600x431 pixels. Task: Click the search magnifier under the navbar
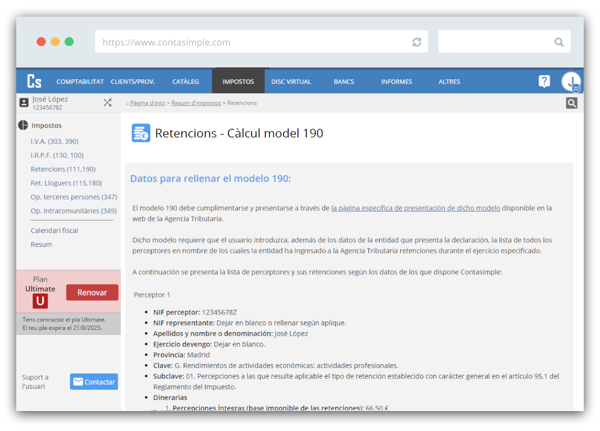pos(572,103)
